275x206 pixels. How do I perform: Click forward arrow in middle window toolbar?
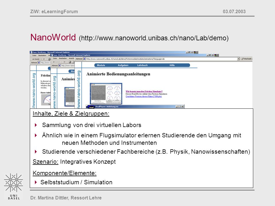coord(64,62)
